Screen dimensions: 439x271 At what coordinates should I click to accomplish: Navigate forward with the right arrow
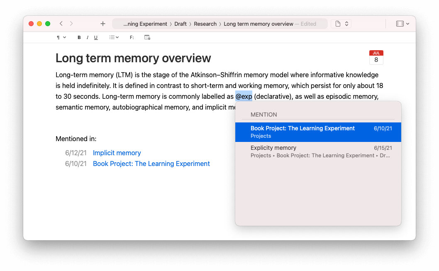pyautogui.click(x=71, y=24)
